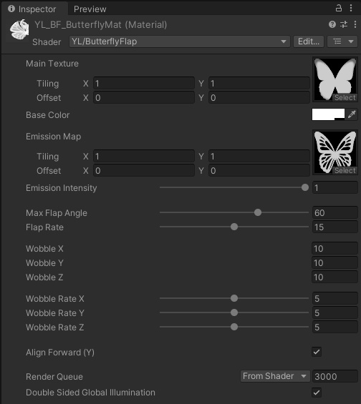
Task: Click the Inspector lock icon
Action: tap(339, 8)
